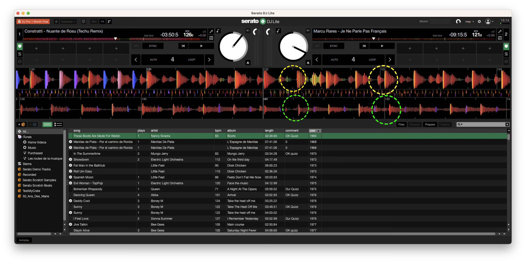The width and height of the screenshot is (526, 263).
Task: Click the mixer grid icon on deck 1
Action: click(x=211, y=38)
